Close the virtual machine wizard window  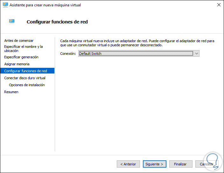tap(219, 5)
